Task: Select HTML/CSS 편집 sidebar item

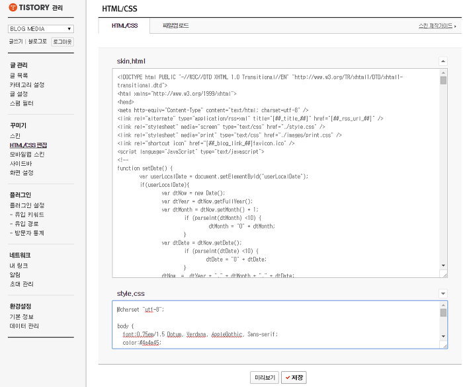Action: pos(28,145)
